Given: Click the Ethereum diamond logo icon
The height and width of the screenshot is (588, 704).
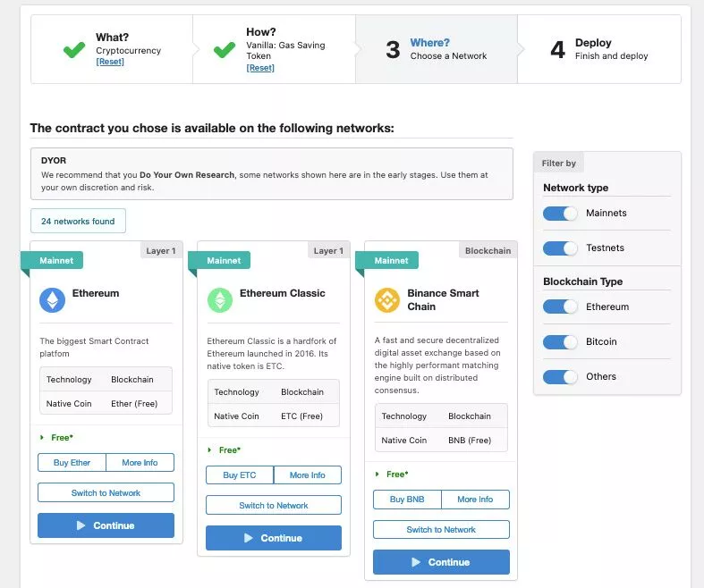Looking at the screenshot, I should (52, 300).
